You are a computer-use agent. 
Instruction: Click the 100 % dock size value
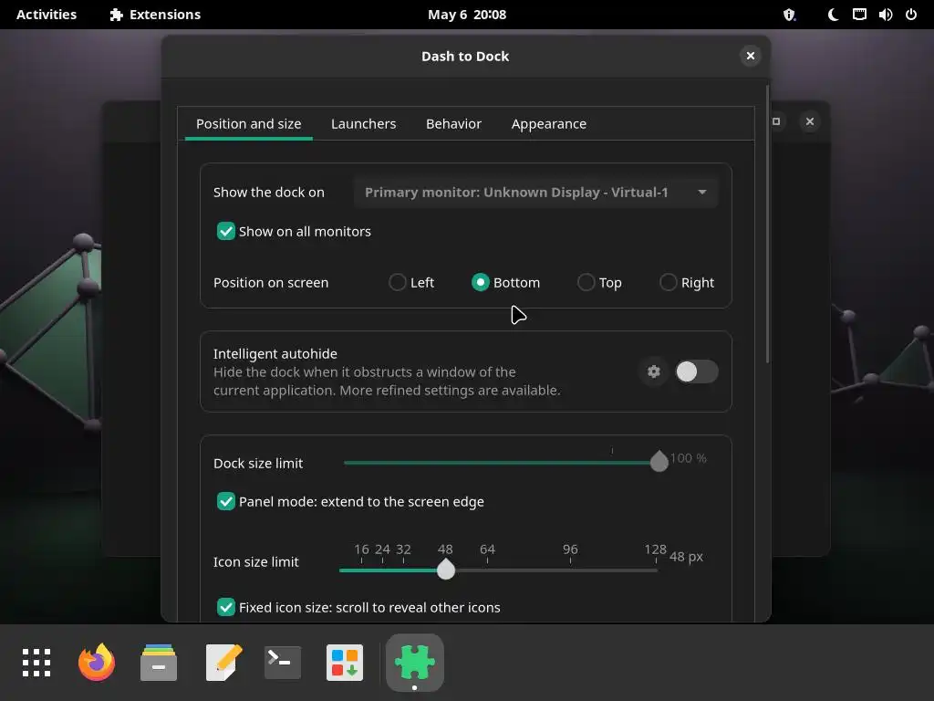tap(688, 458)
